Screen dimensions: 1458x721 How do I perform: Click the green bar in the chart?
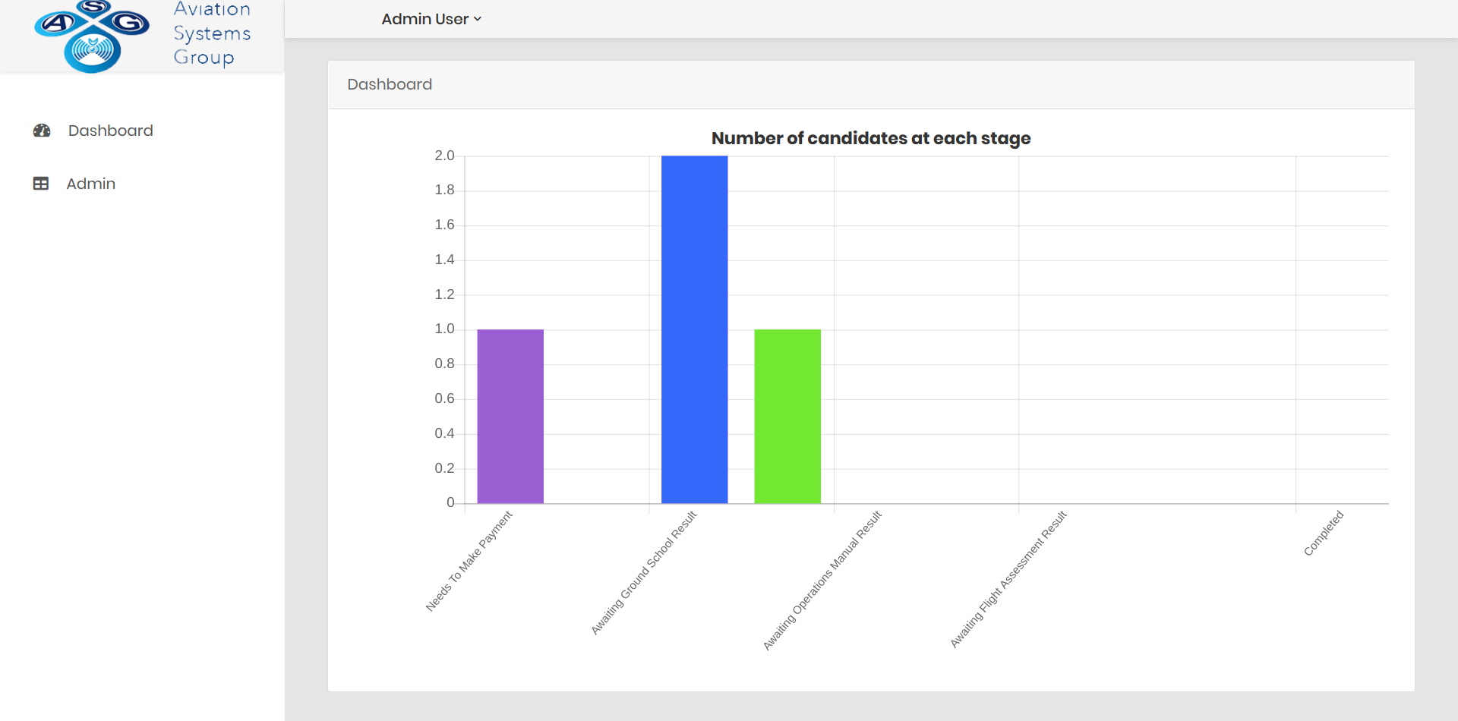pyautogui.click(x=787, y=416)
